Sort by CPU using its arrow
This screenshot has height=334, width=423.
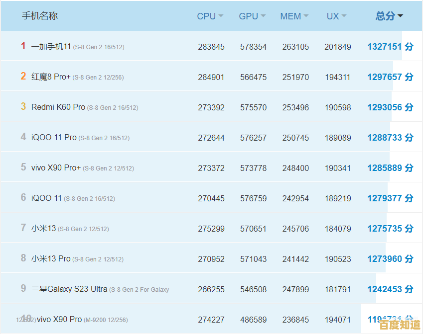[221, 16]
